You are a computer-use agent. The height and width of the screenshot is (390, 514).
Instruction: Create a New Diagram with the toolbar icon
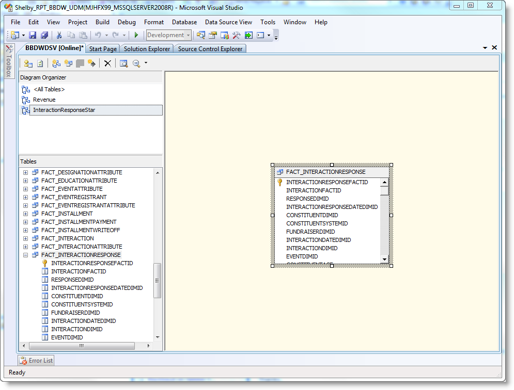pos(56,63)
